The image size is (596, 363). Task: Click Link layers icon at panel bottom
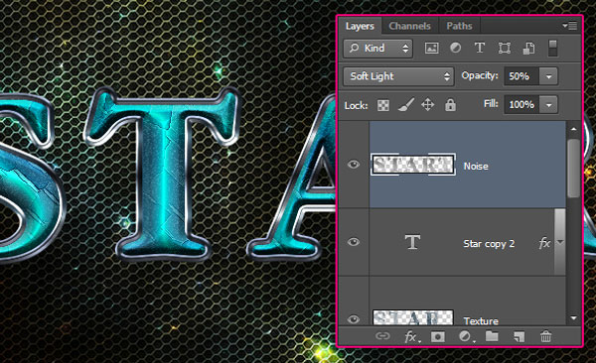[382, 336]
